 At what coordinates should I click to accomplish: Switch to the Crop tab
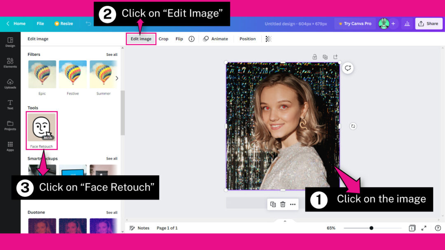coord(164,39)
